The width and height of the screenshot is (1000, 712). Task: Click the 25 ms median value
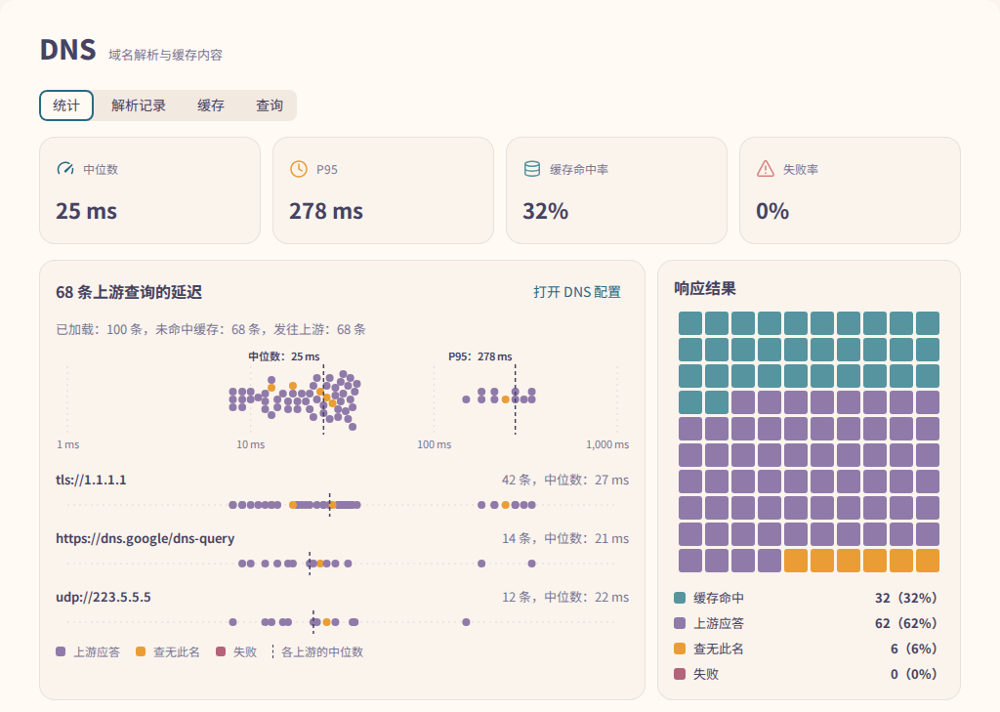coord(86,211)
